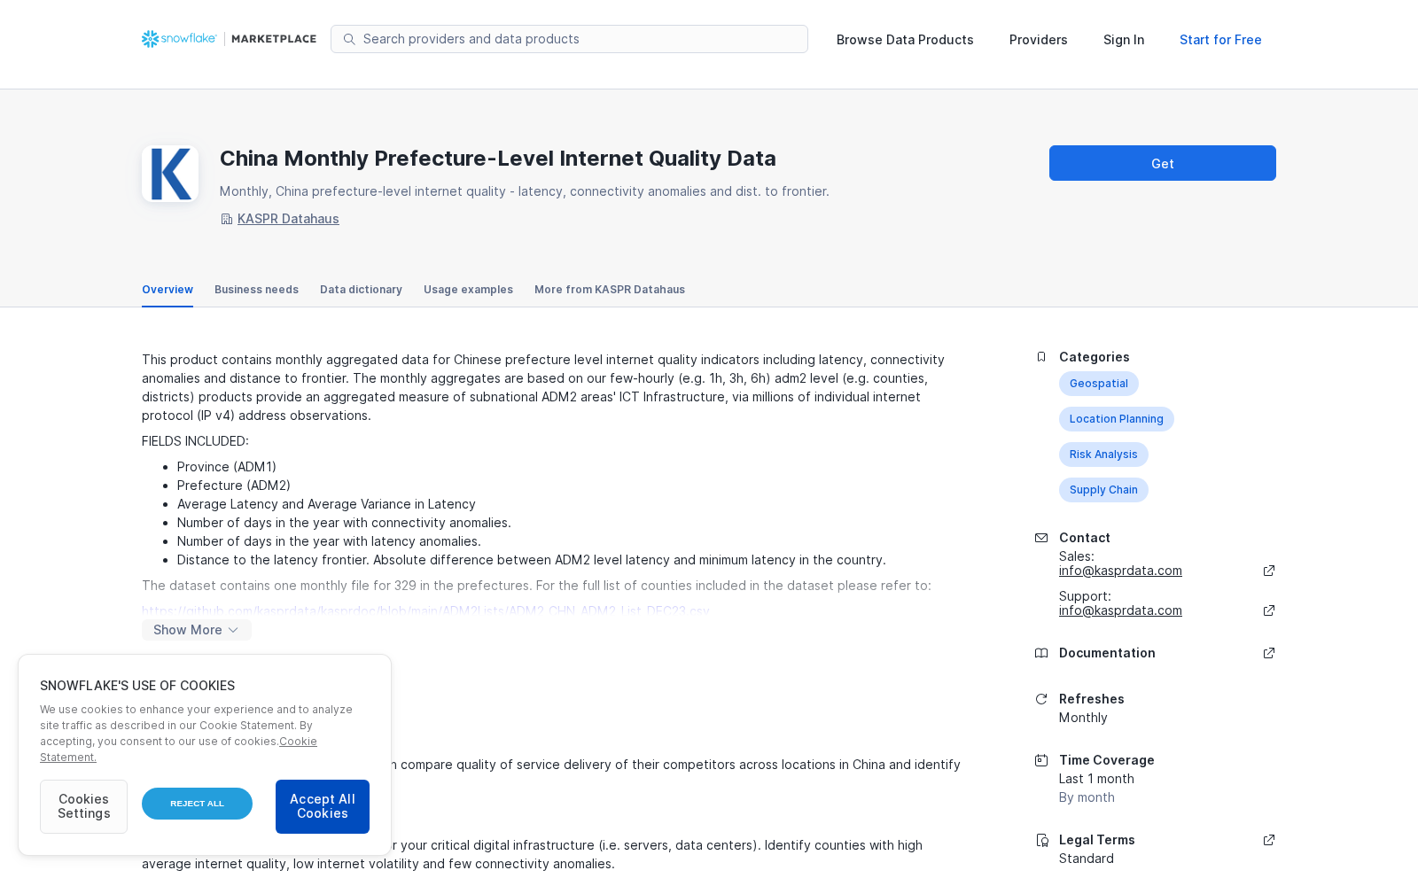This screenshot has height=886, width=1418.
Task: Switch to Data dictionary tab
Action: 361,290
